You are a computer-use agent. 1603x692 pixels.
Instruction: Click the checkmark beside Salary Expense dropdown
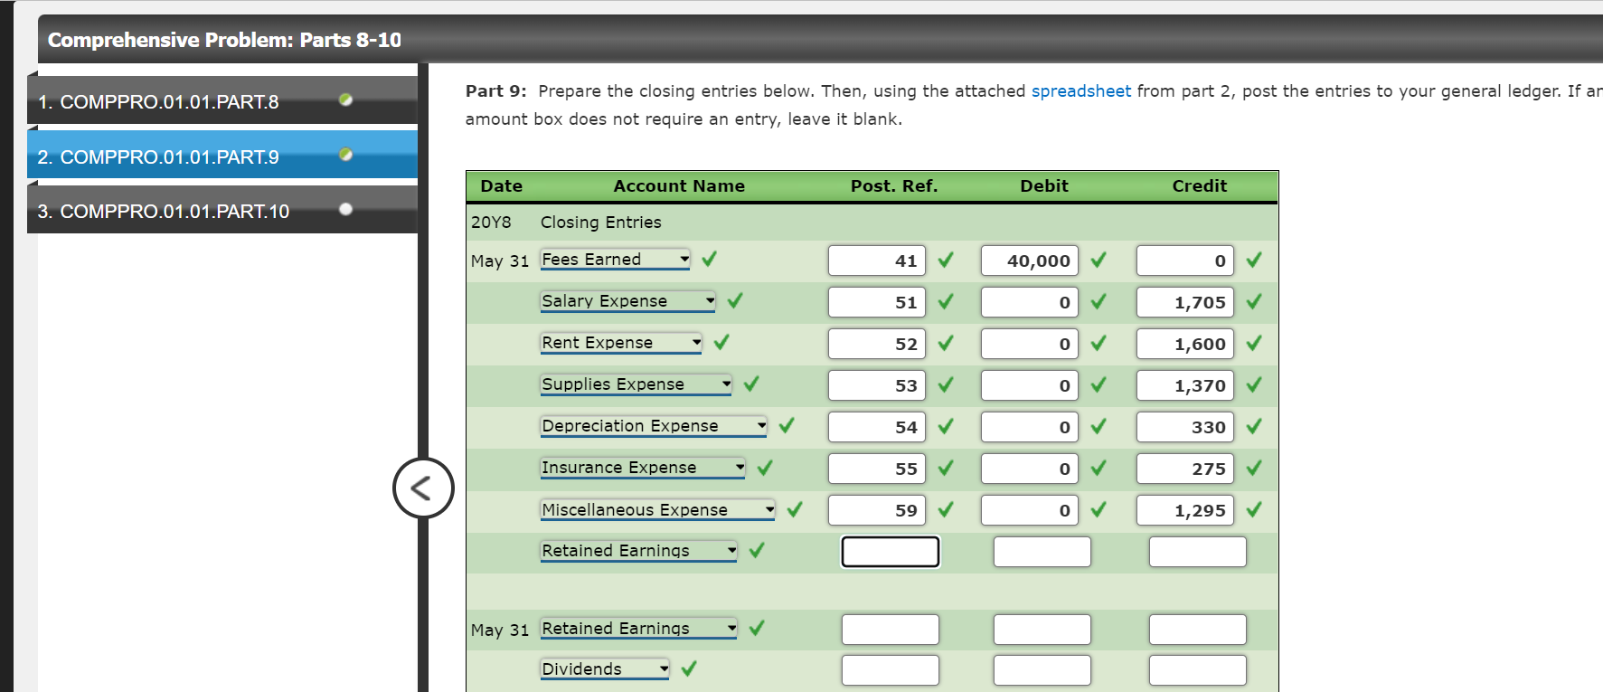(x=733, y=300)
